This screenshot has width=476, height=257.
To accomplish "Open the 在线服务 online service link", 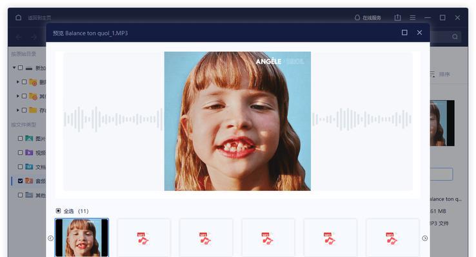I will pyautogui.click(x=368, y=17).
